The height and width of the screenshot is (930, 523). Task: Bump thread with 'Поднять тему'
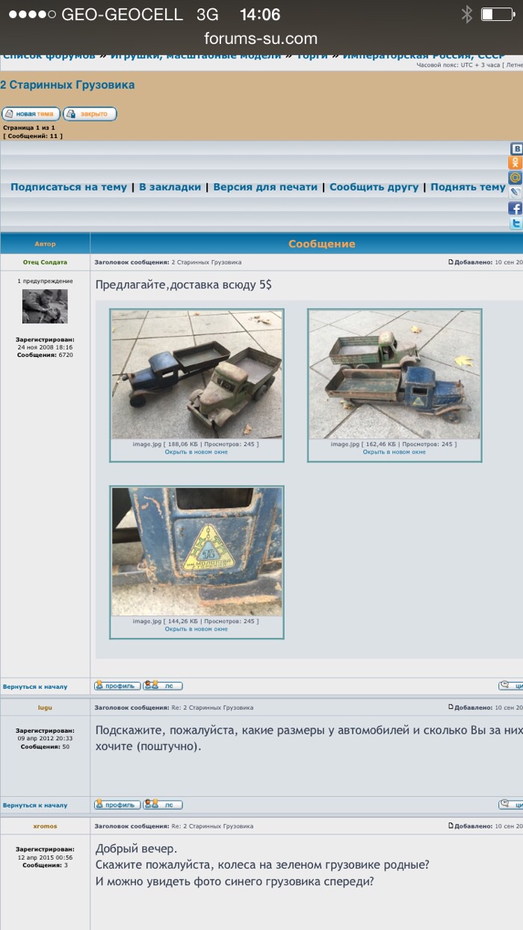coord(468,187)
